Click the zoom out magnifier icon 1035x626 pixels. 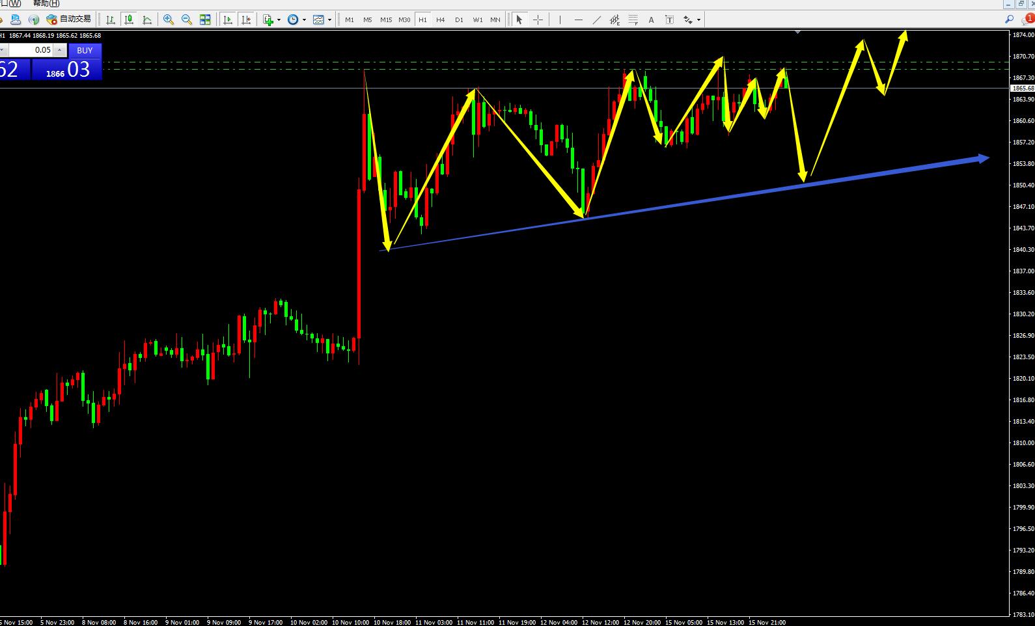click(187, 20)
